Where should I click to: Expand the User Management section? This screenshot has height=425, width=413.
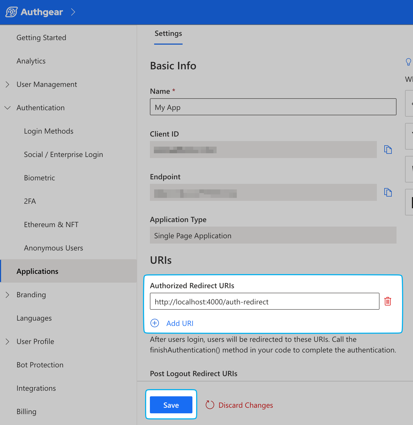coord(7,84)
